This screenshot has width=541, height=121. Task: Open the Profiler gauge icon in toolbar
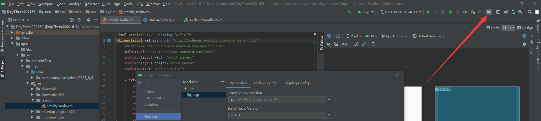(465, 12)
